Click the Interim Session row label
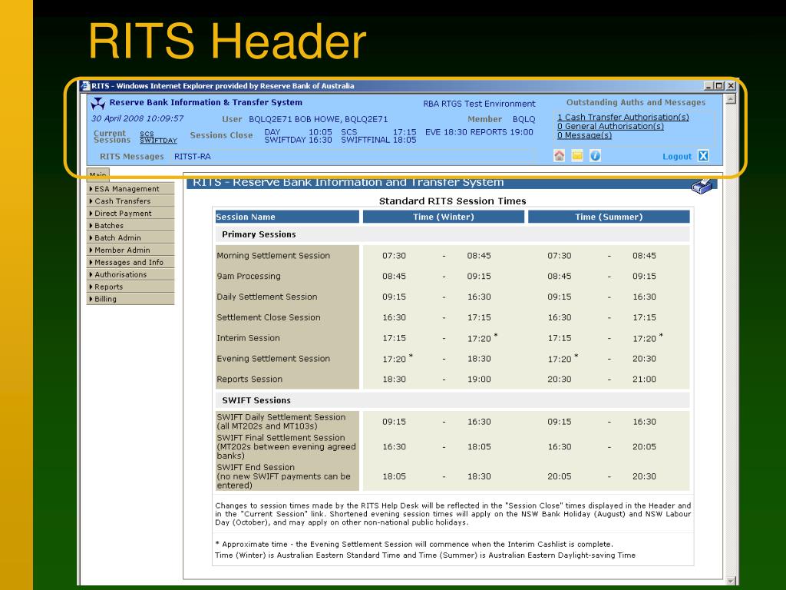This screenshot has width=786, height=590. tap(248, 338)
